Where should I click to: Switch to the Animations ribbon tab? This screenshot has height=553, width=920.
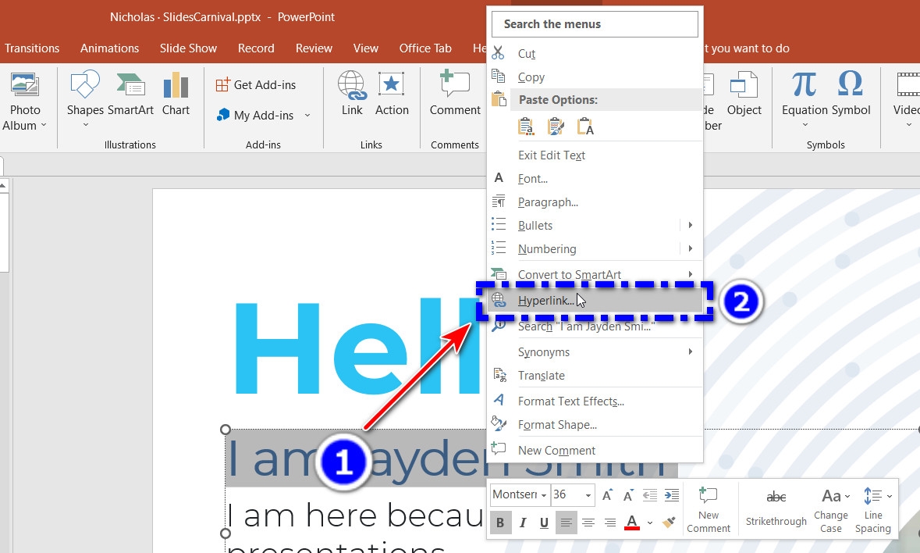point(110,48)
